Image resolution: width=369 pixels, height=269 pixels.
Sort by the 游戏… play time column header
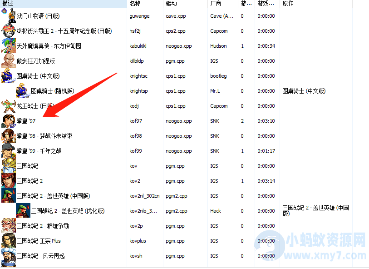(267, 4)
